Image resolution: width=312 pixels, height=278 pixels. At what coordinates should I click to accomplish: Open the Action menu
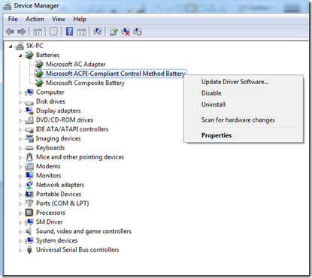pos(35,19)
